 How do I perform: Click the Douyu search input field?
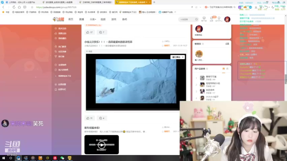[x=187, y=19]
